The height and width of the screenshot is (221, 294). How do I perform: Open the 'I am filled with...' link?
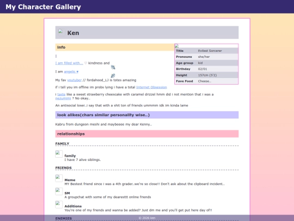click(x=69, y=63)
